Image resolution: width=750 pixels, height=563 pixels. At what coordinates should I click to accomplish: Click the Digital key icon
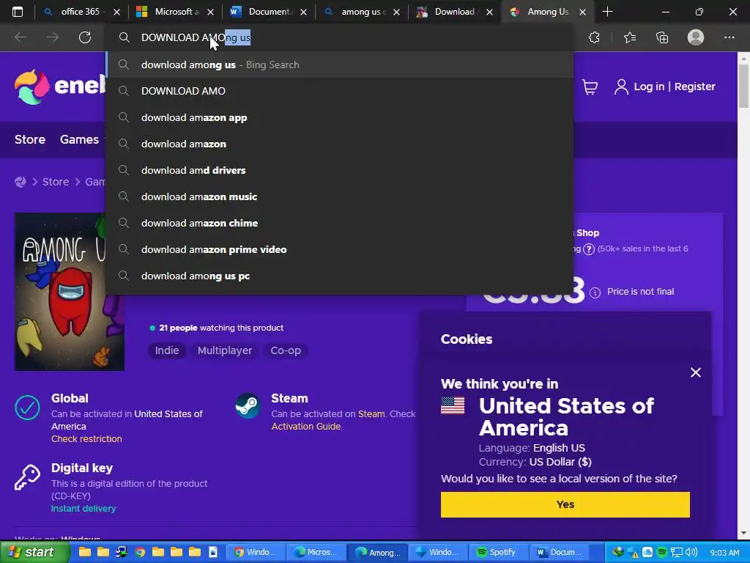click(27, 477)
